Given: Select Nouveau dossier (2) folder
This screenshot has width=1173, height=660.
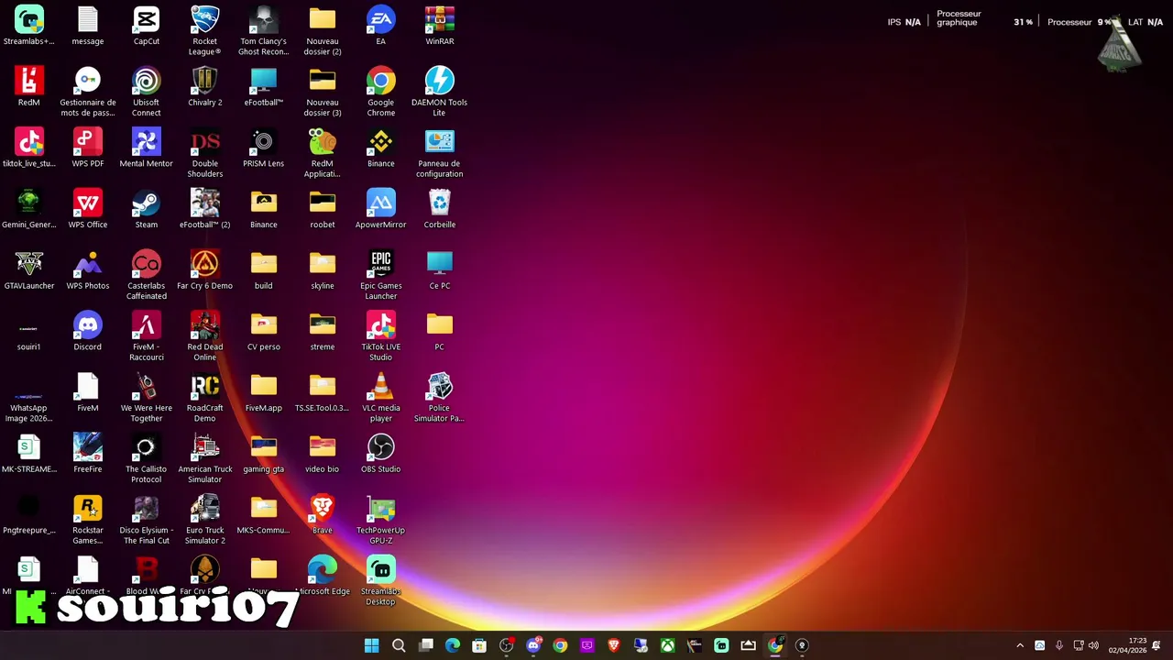Looking at the screenshot, I should point(322,30).
